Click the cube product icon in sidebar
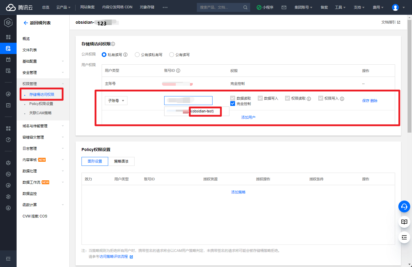Viewport: 412px width, 267px height. 8,23
